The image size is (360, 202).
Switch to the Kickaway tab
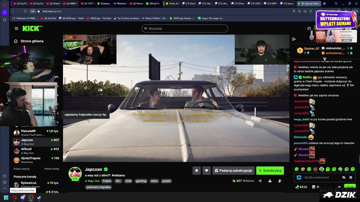tap(104, 3)
